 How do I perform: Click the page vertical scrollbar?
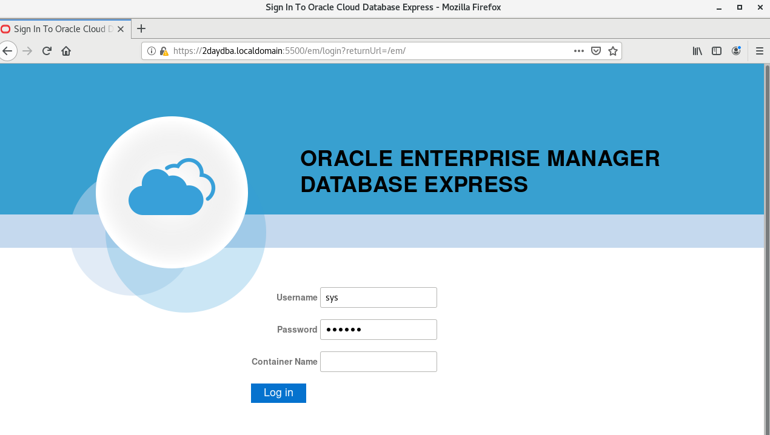(766, 249)
